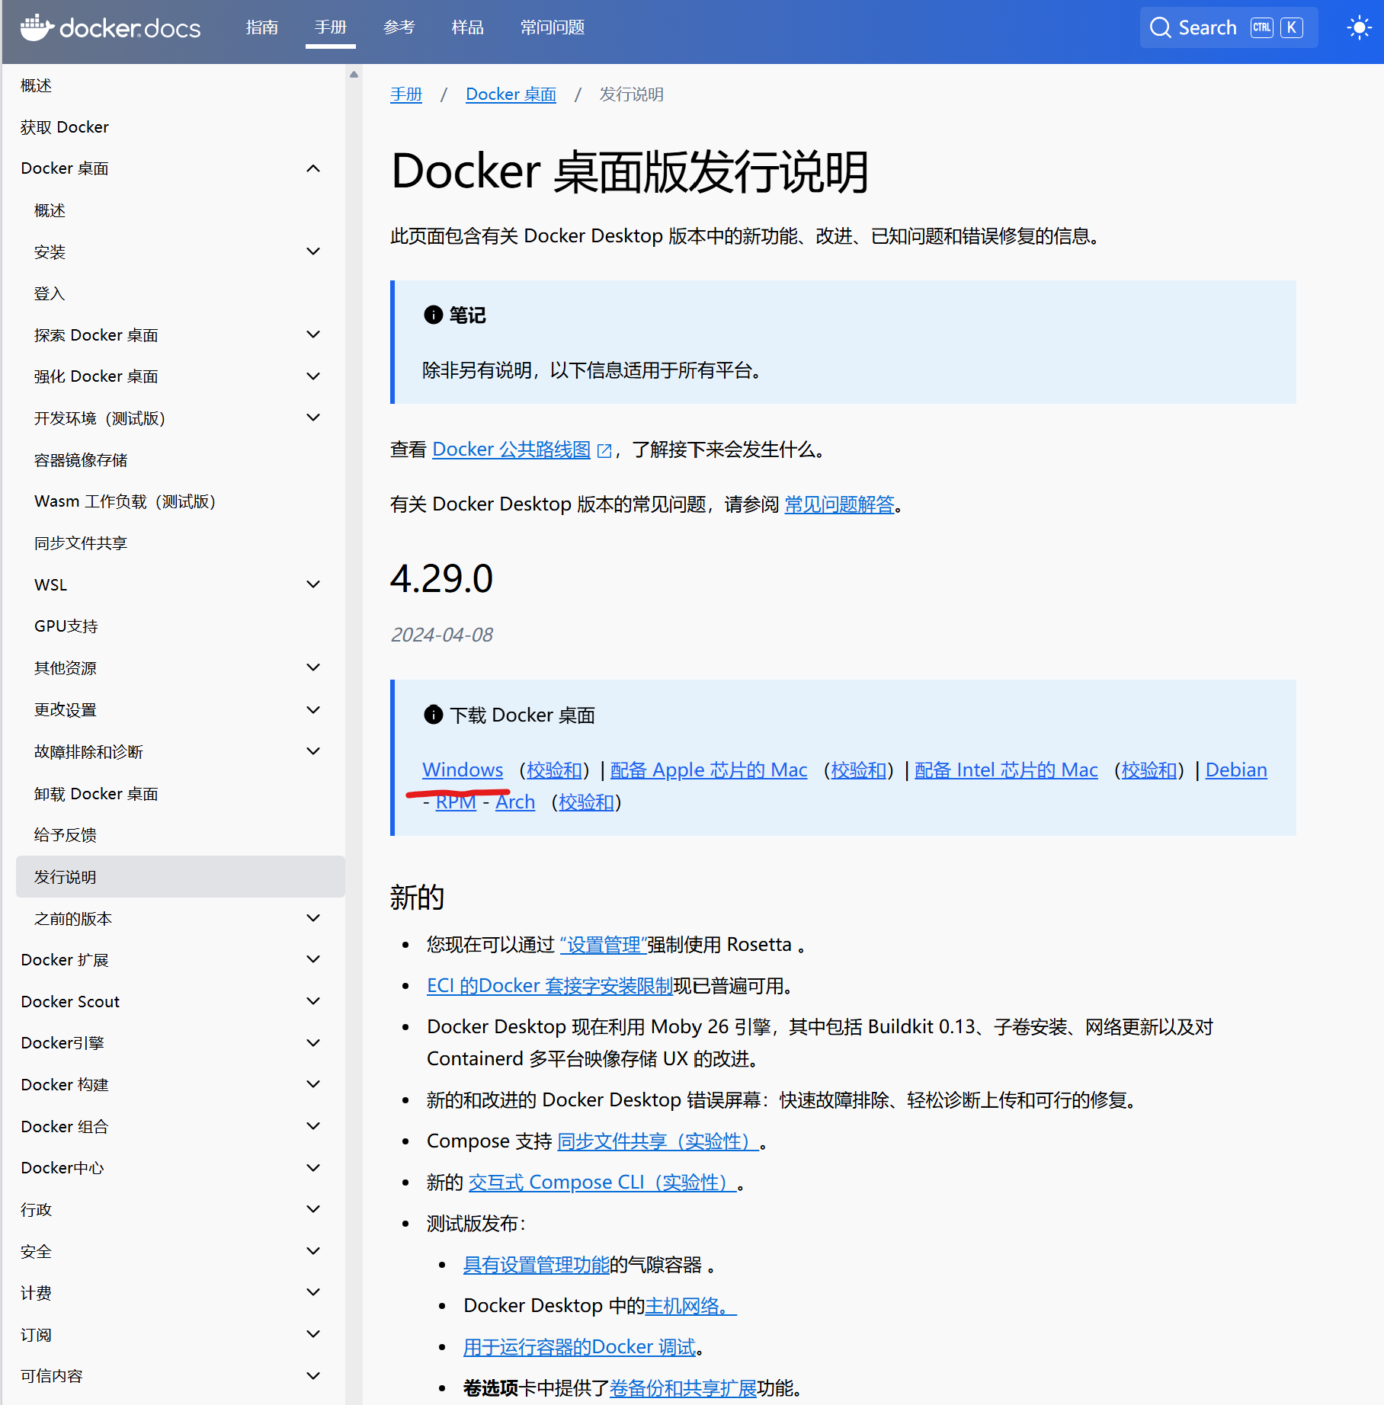Expand the 强化 Docker 桌面 sidebar section

(313, 376)
